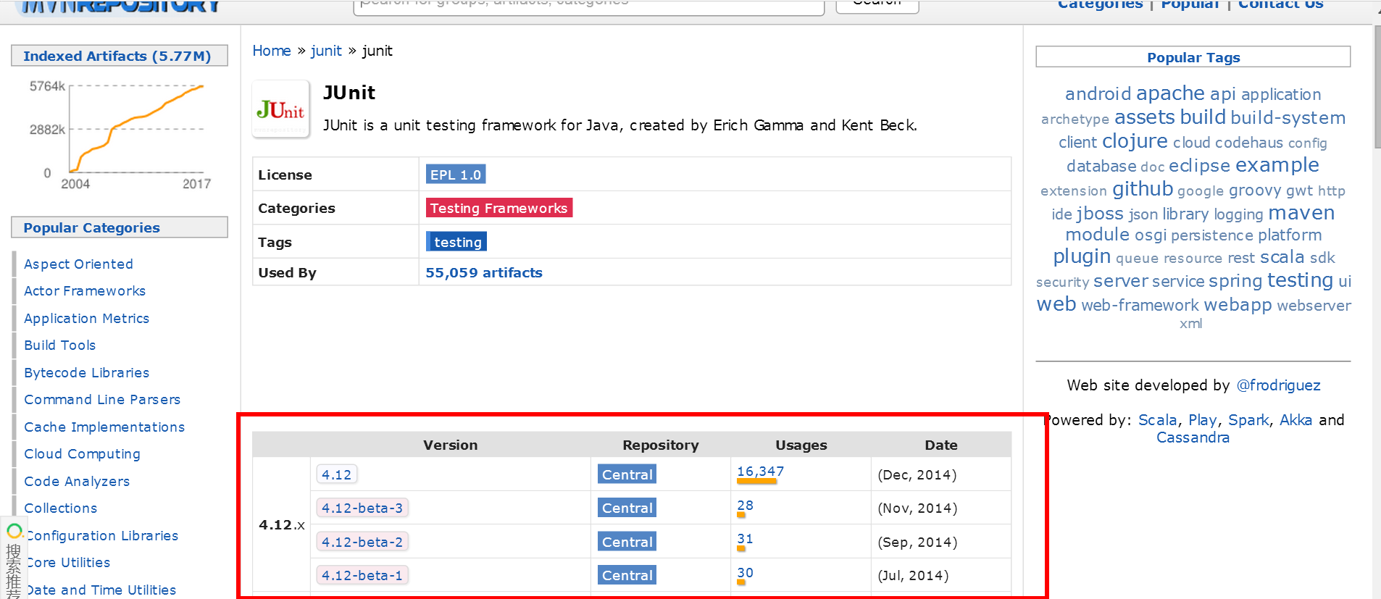The height and width of the screenshot is (599, 1381).
Task: Select the webapp popular tag
Action: [x=1238, y=305]
